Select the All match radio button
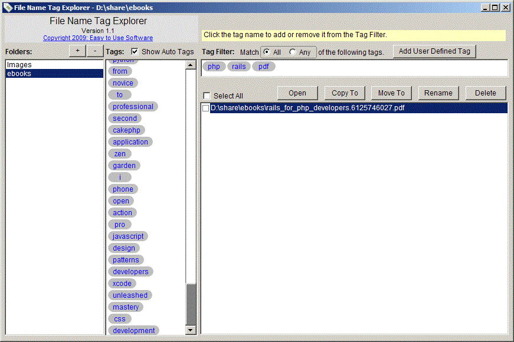The height and width of the screenshot is (342, 514). pos(266,51)
